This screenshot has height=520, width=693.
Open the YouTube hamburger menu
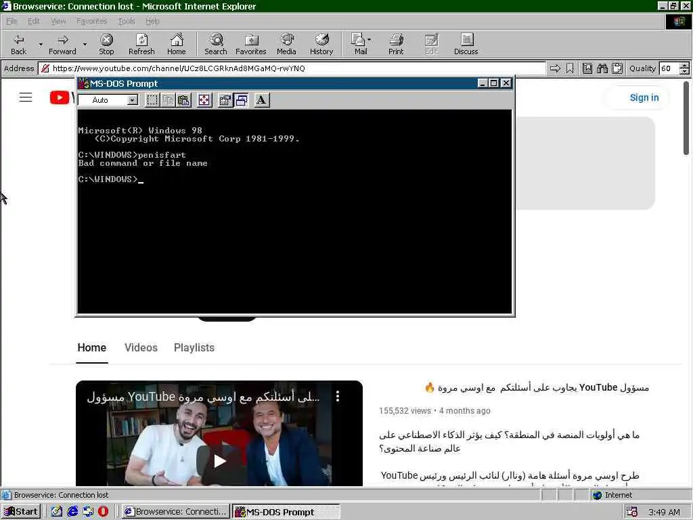coord(26,97)
